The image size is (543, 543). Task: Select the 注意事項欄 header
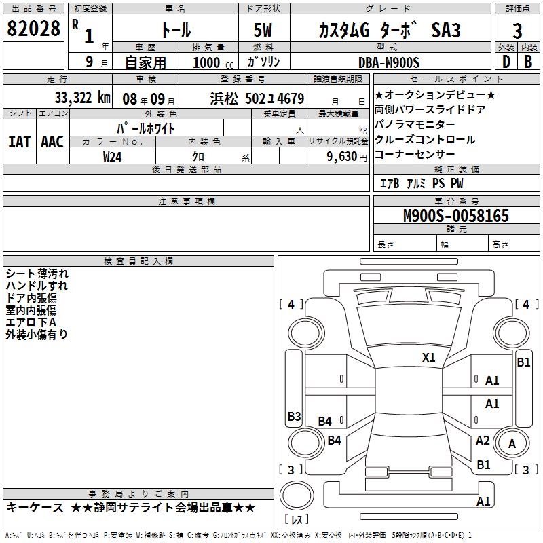pos(186,201)
